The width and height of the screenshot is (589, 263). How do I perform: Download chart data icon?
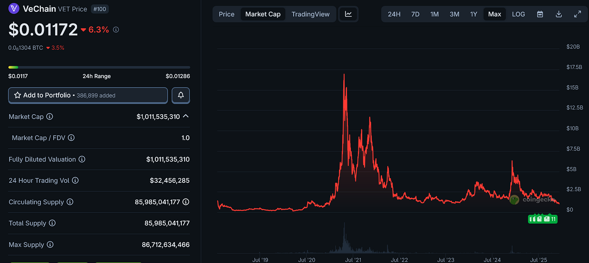click(559, 14)
